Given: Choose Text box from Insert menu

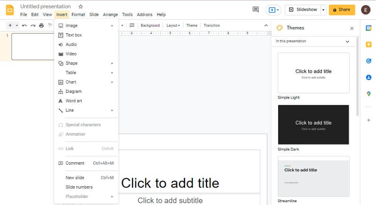Looking at the screenshot, I should (74, 35).
